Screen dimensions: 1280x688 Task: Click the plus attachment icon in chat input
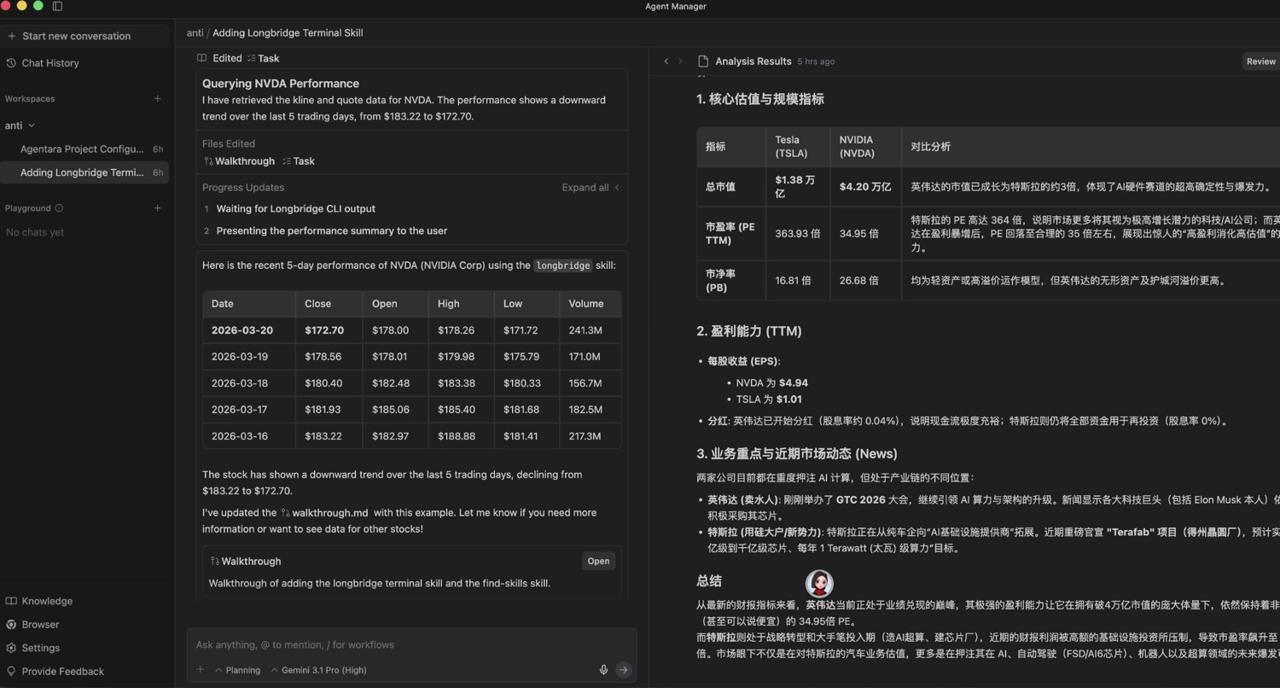point(201,670)
